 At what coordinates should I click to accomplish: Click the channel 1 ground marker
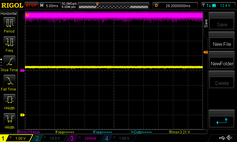23,115
